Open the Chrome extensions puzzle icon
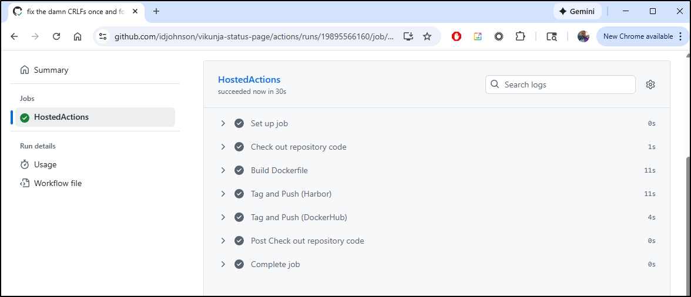This screenshot has height=297, width=691. coord(520,36)
